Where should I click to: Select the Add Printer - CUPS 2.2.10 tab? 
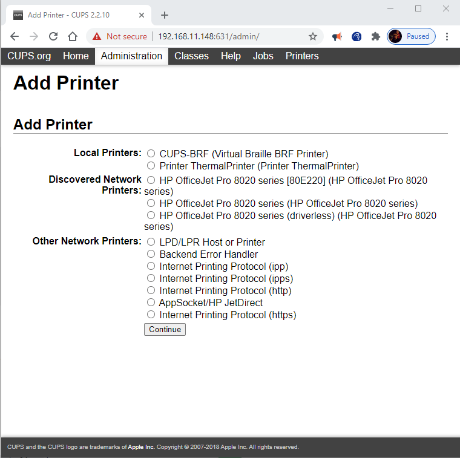coord(79,15)
